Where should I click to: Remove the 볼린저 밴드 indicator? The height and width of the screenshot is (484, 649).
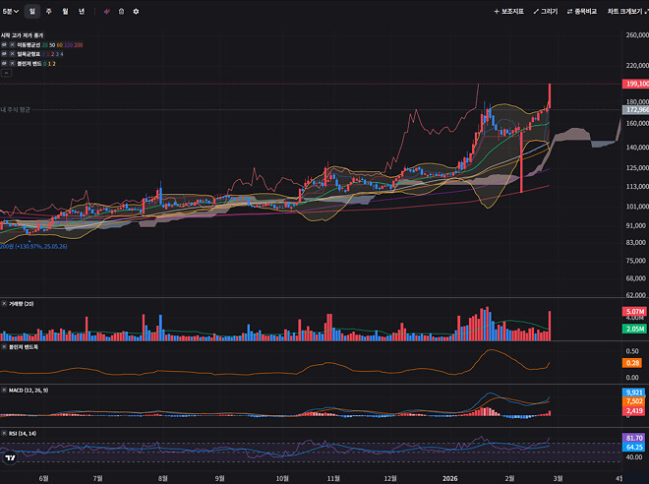tap(13, 64)
